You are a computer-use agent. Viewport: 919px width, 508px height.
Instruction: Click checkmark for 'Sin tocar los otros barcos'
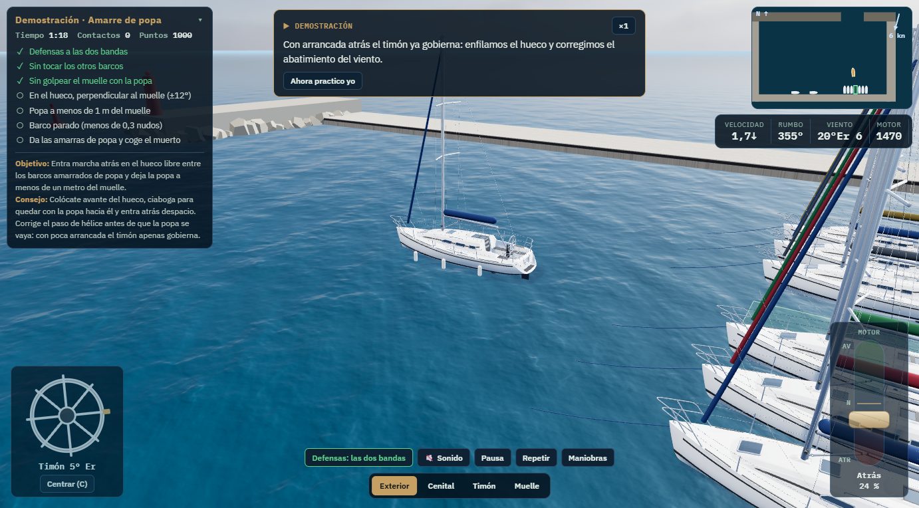pos(20,66)
